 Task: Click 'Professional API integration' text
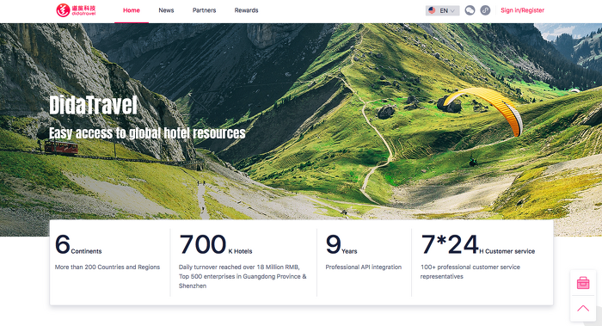point(364,267)
